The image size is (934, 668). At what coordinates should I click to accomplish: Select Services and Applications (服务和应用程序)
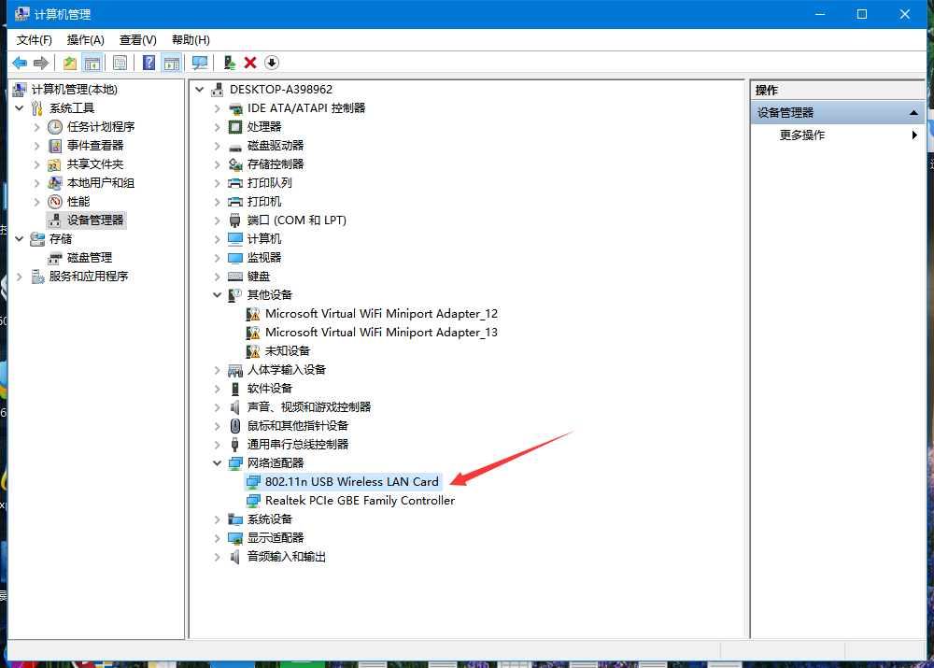[89, 276]
